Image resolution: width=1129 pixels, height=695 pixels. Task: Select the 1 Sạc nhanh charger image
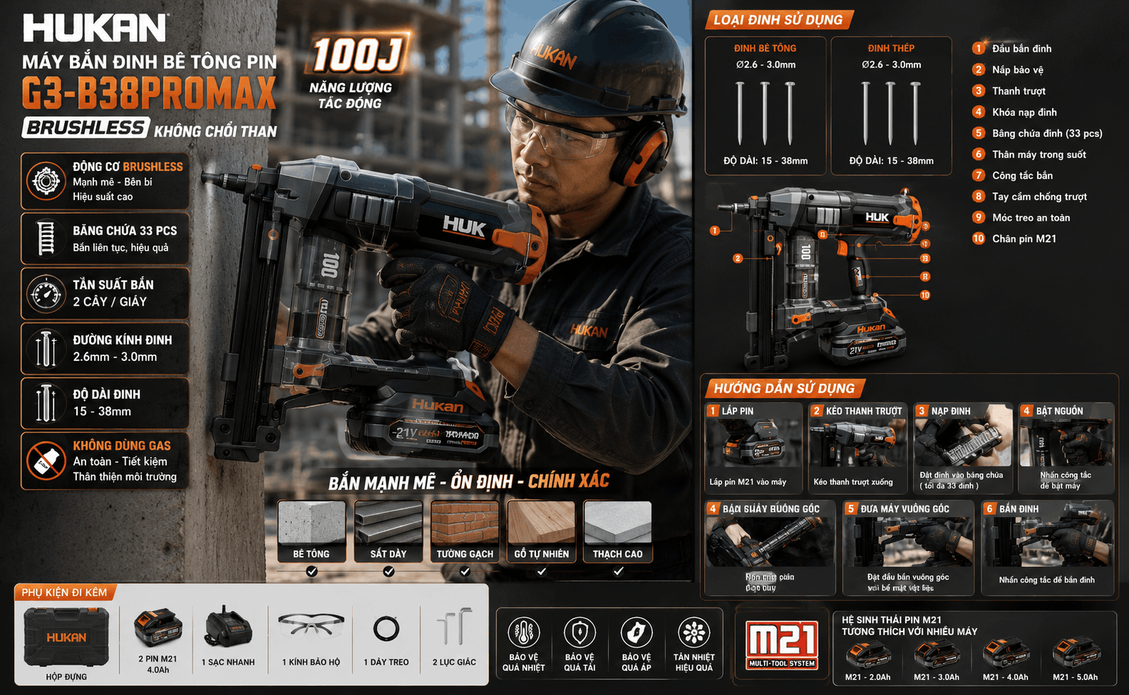[228, 628]
